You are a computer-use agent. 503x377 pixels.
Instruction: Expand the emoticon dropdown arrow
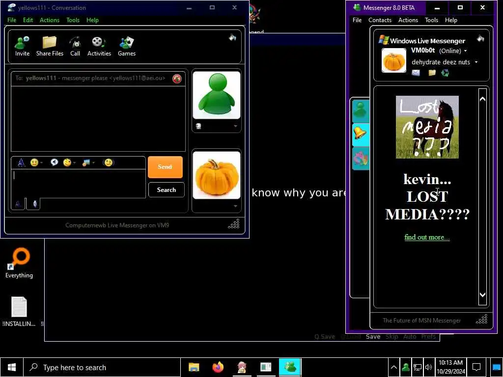[x=41, y=163]
